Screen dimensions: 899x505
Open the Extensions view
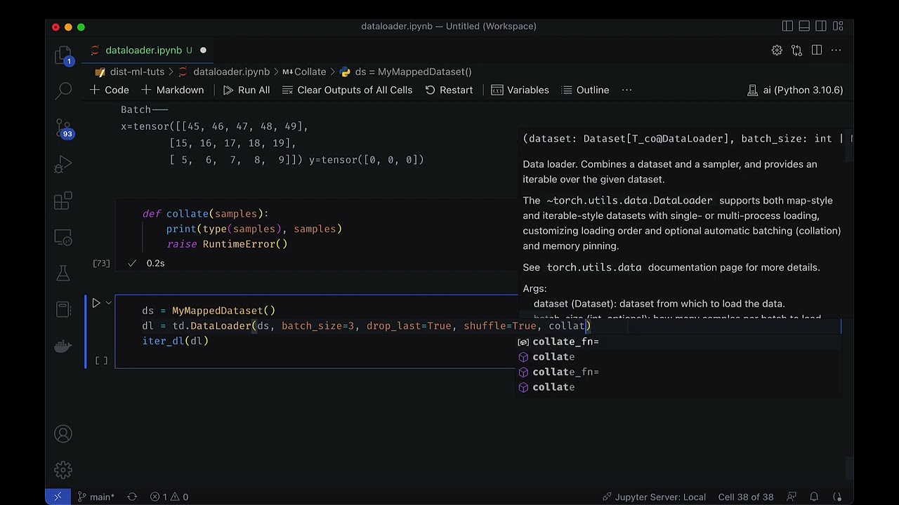[63, 202]
